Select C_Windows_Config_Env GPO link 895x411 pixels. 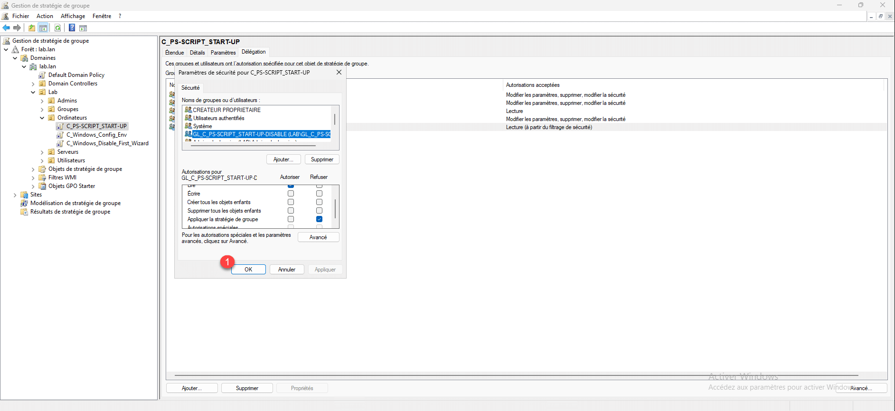96,135
